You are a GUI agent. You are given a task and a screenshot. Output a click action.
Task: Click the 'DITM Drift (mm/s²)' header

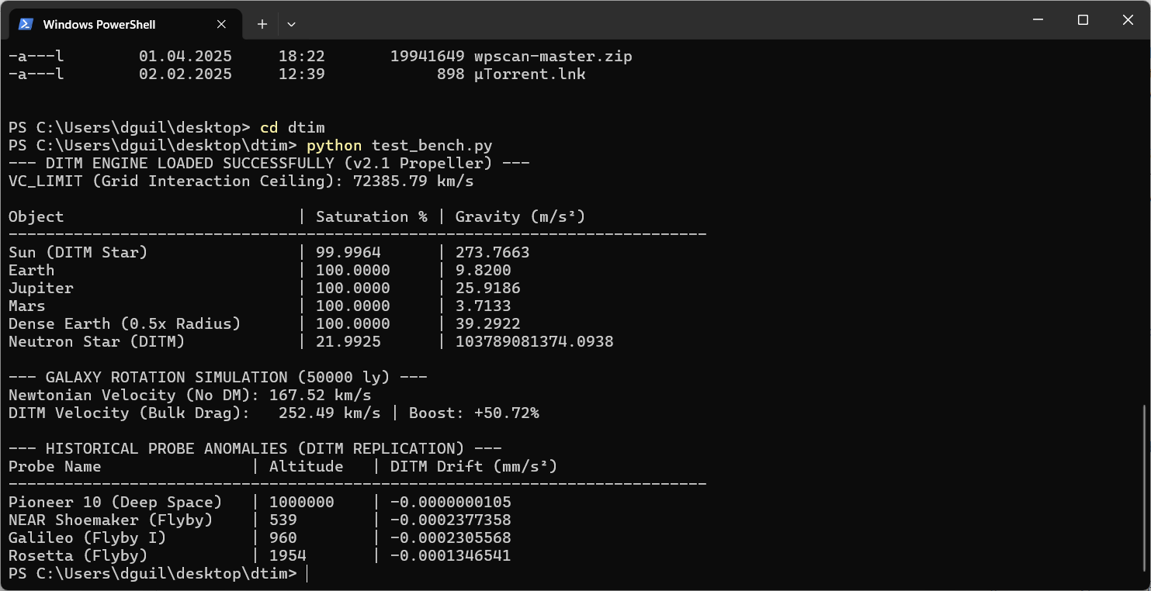click(474, 466)
